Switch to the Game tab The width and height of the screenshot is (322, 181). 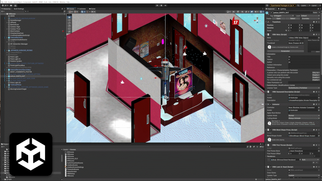[x=92, y=9]
